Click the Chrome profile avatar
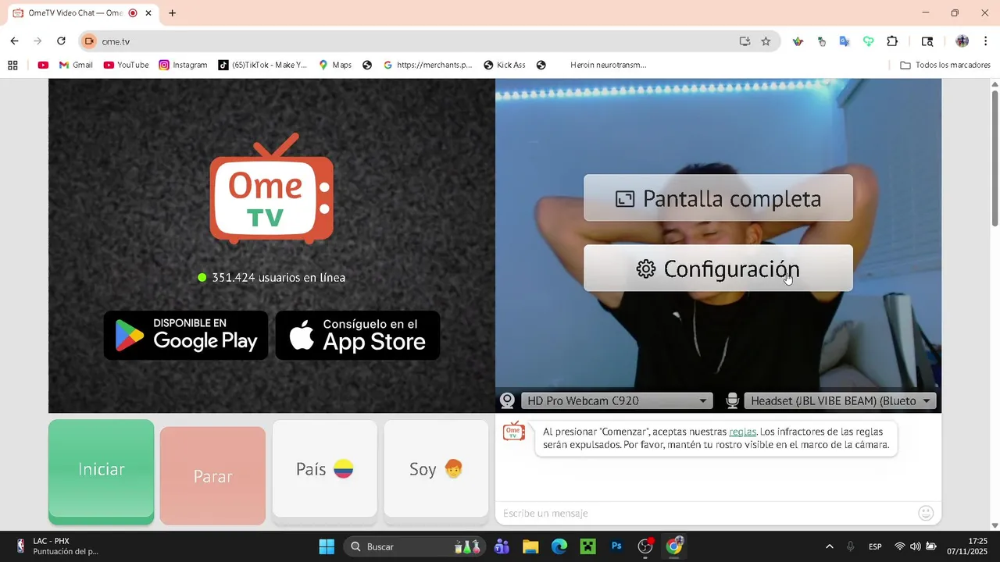This screenshot has height=562, width=1000. (x=962, y=41)
